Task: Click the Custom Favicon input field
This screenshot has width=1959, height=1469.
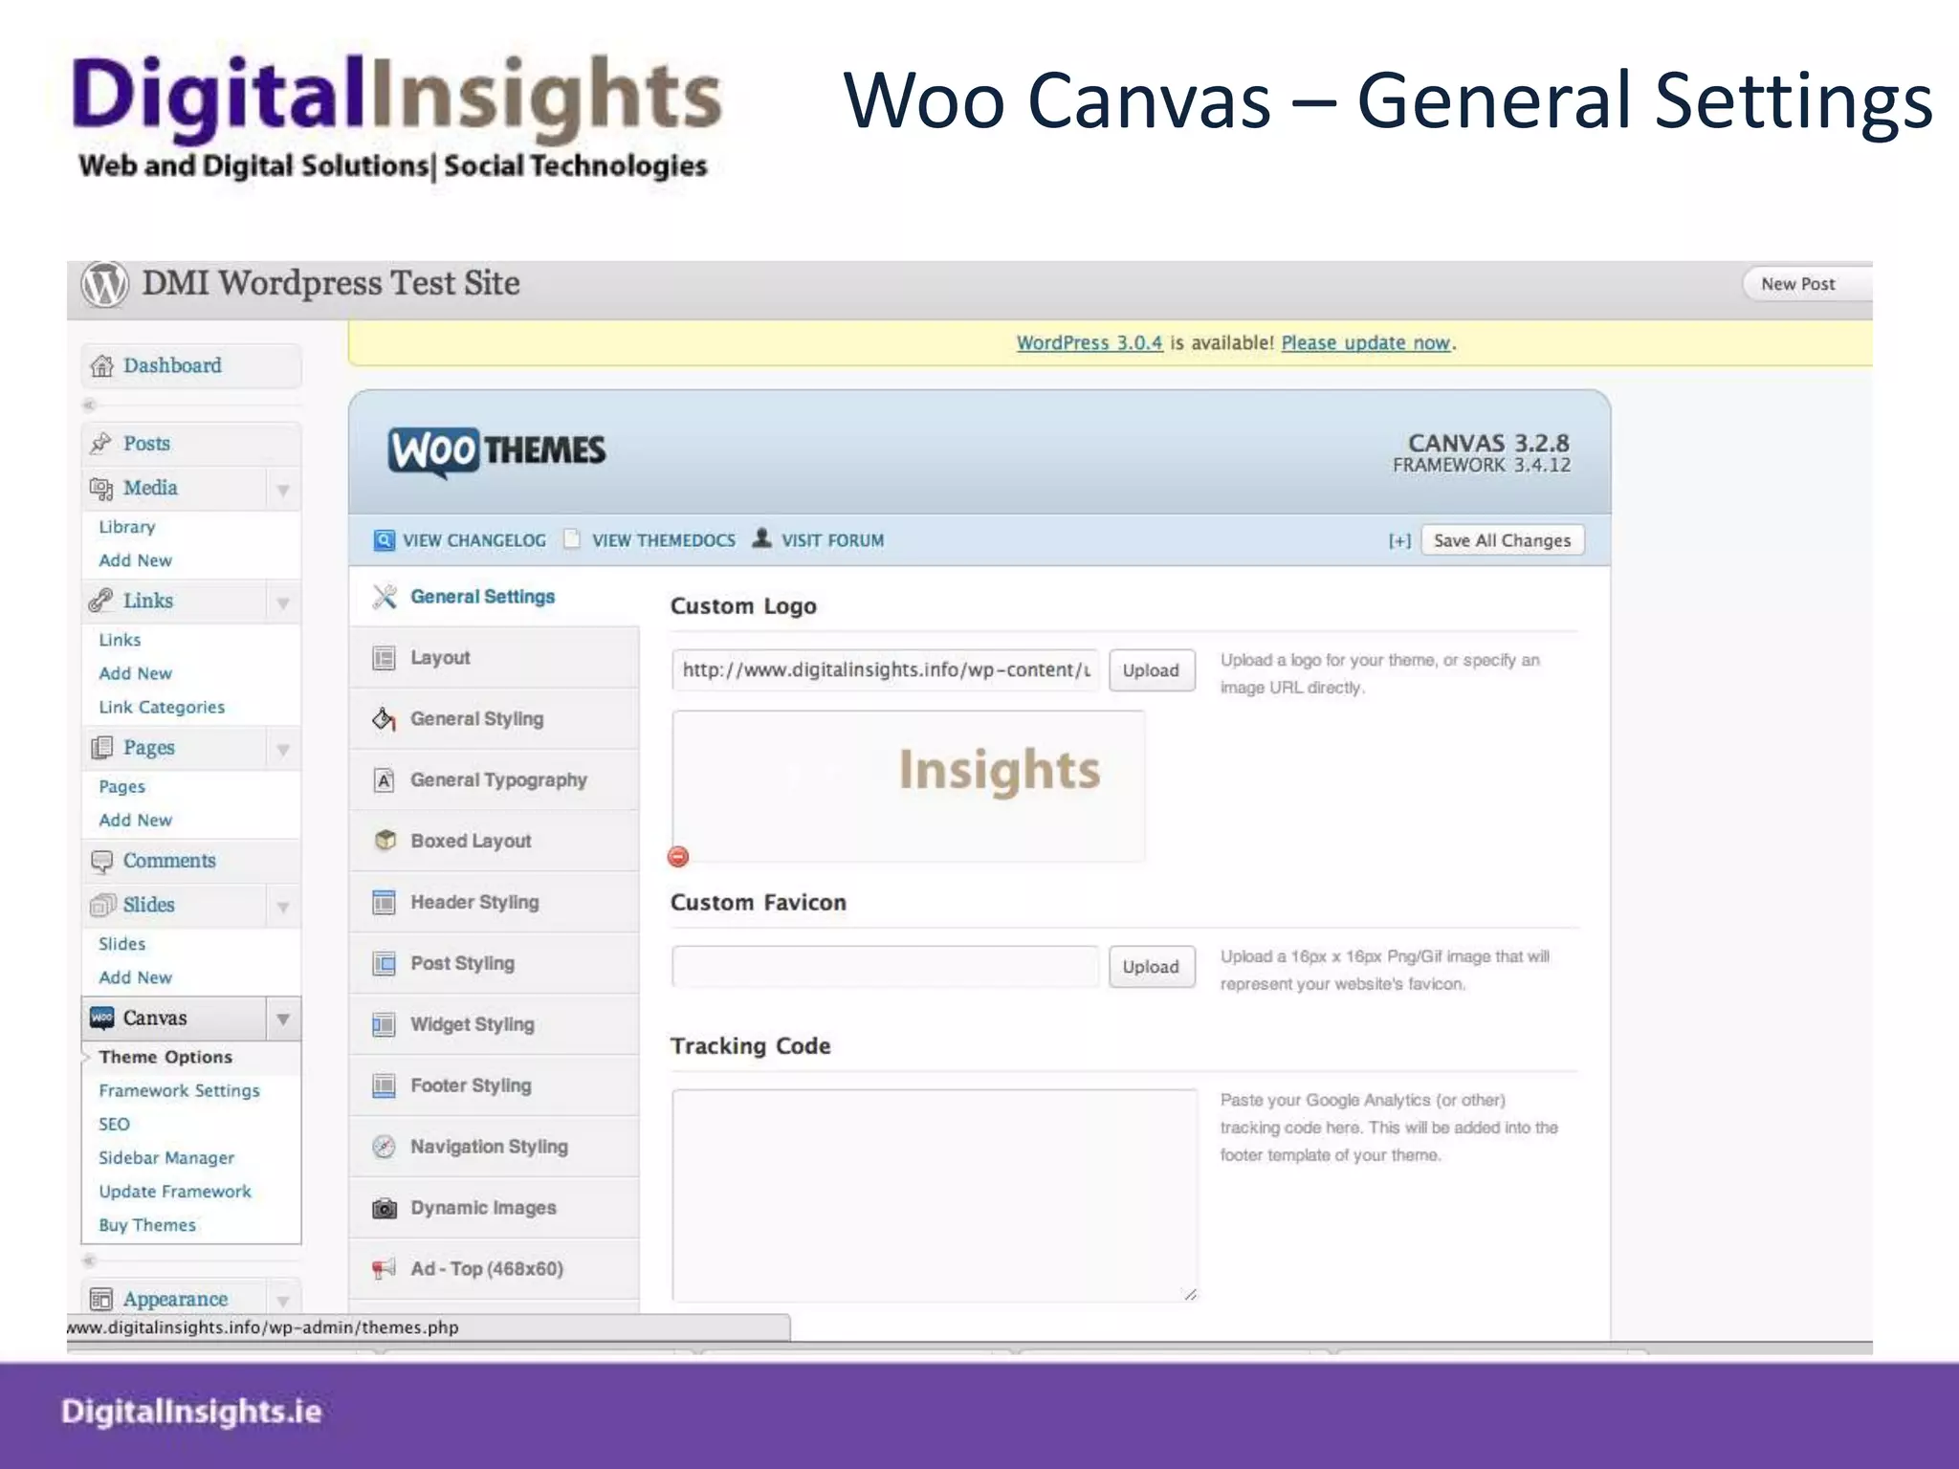Action: [886, 967]
